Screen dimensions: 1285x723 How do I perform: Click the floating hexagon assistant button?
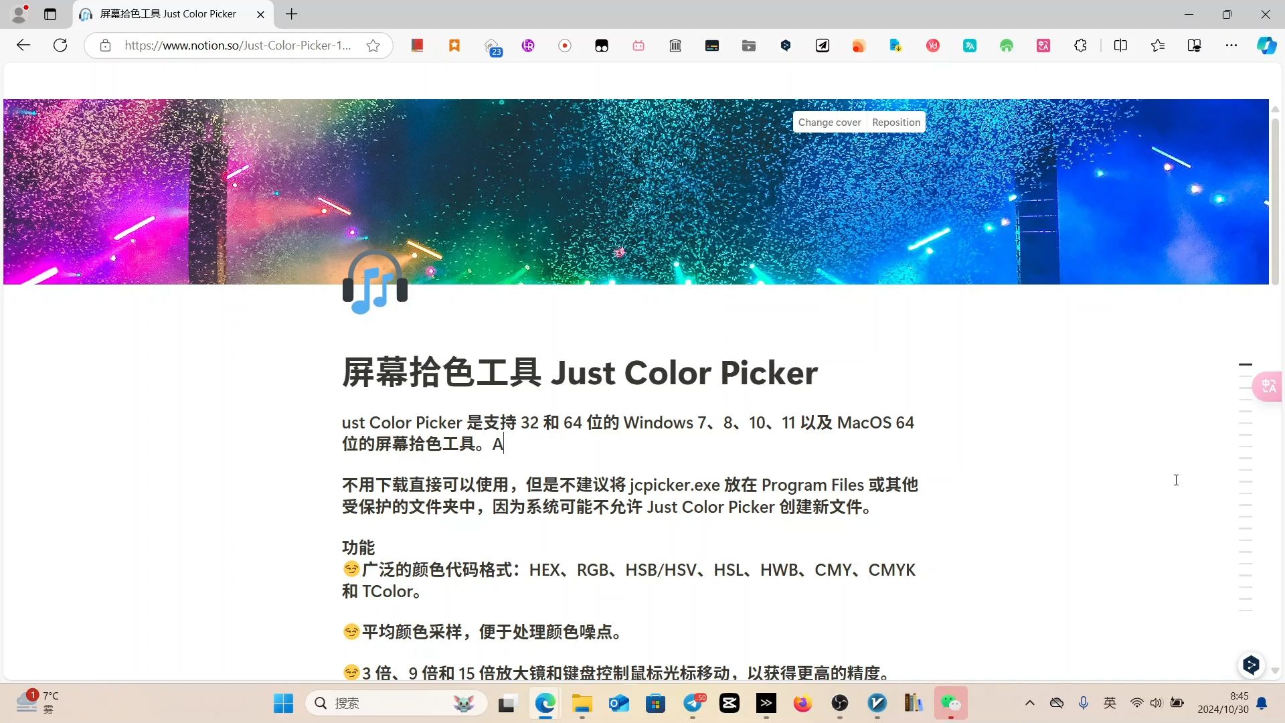(1251, 665)
